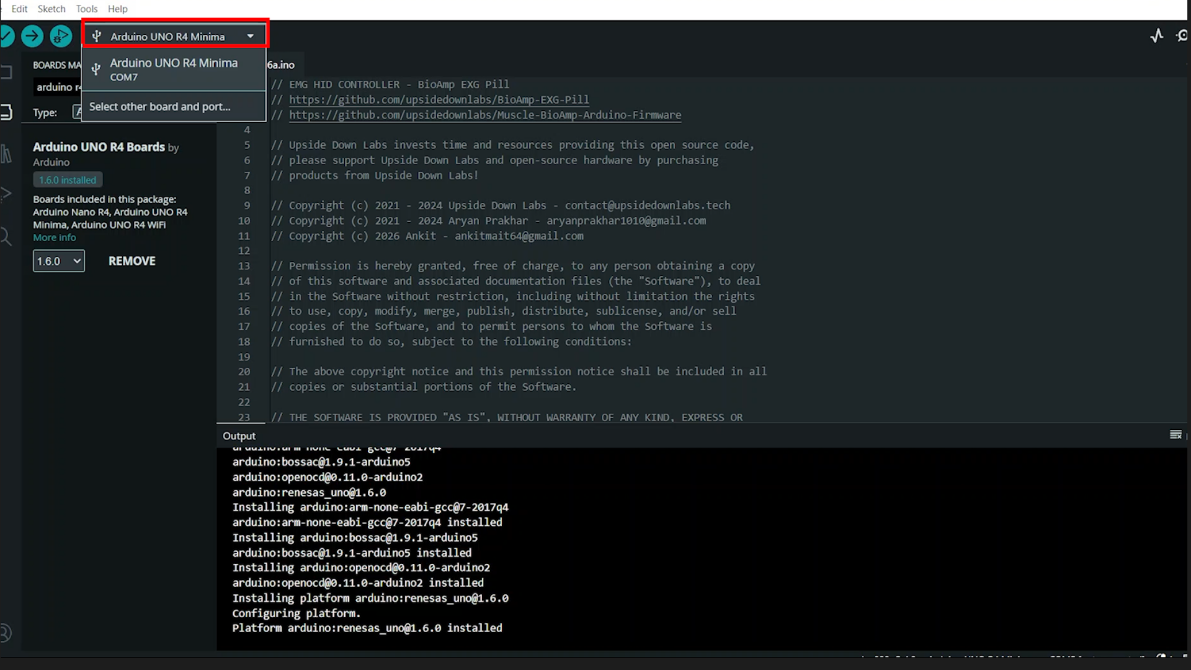The width and height of the screenshot is (1191, 670).
Task: Open the Sketch menu
Action: (x=51, y=9)
